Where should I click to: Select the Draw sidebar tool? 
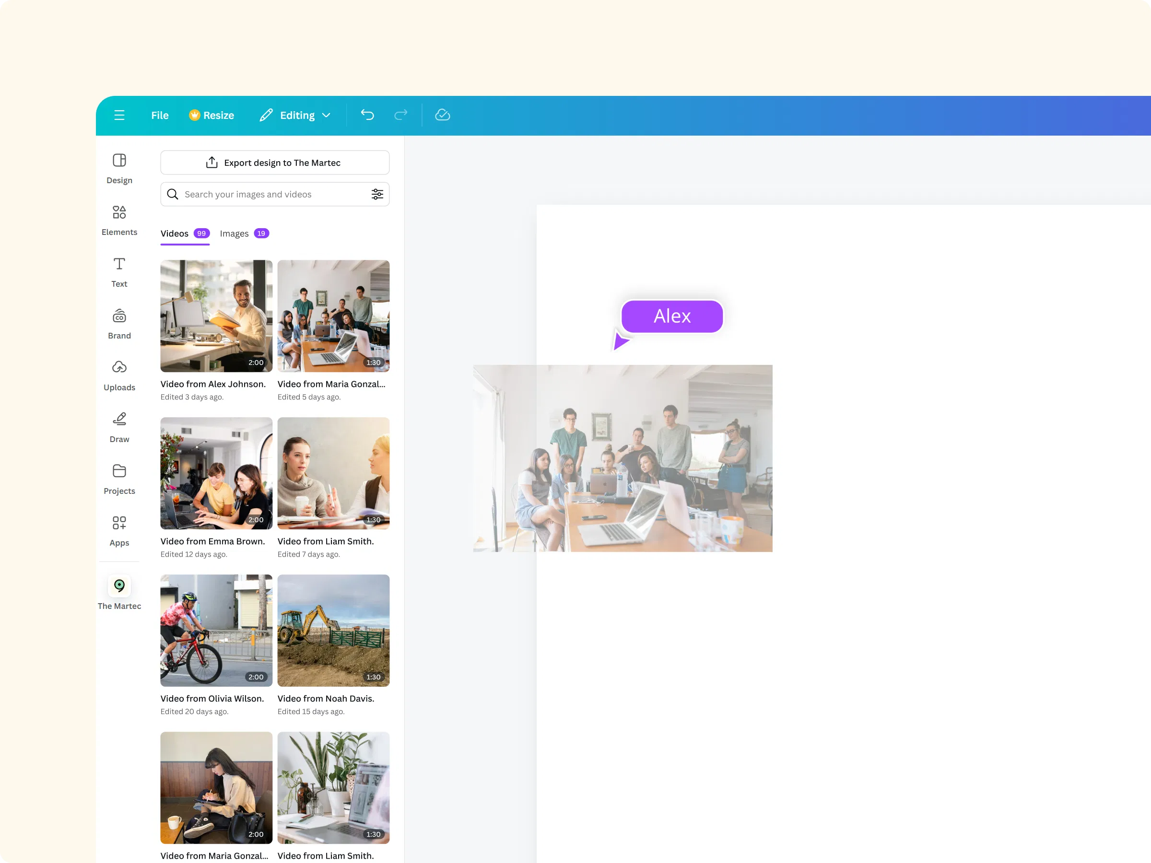[119, 428]
